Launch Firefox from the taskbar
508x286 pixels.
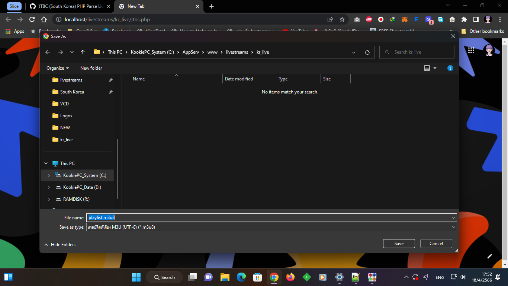[290, 277]
